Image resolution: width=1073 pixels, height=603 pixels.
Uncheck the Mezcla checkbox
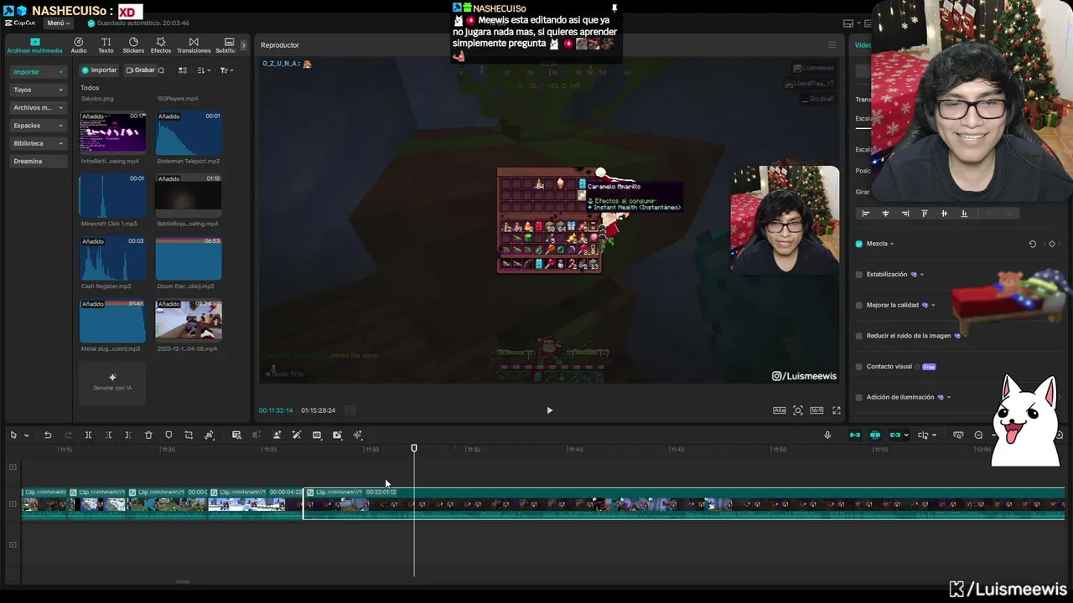tap(858, 244)
